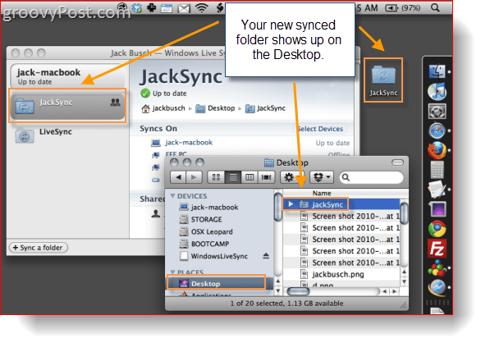Open TextEdit from the Dock
Image resolution: width=490 pixels, height=352 pixels.
(437, 190)
